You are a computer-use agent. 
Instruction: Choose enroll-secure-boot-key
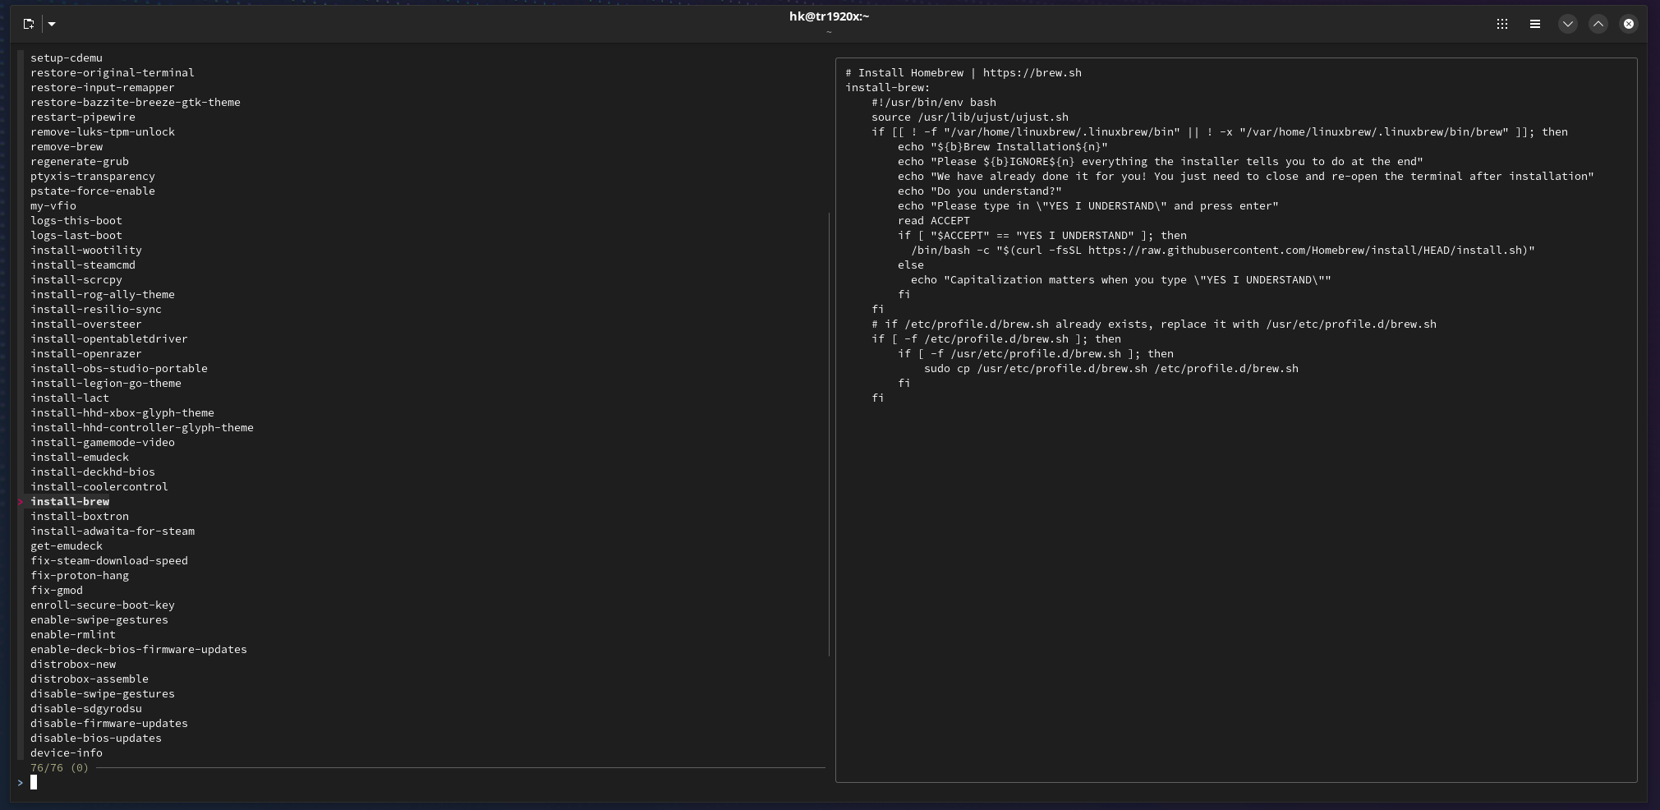[103, 605]
